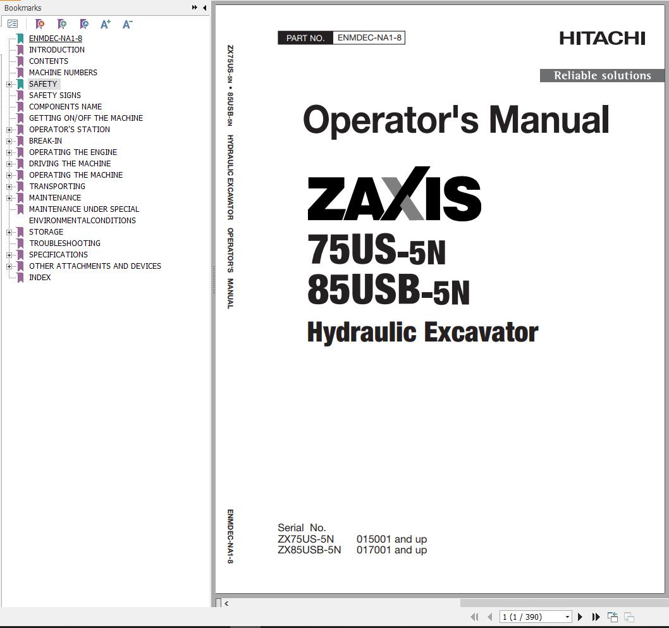Screen dimensions: 669x628
Task: Click the serial number '015001 and up'
Action: [x=391, y=539]
